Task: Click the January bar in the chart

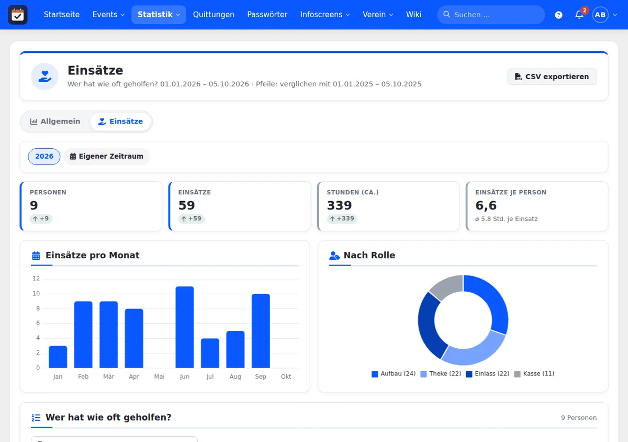Action: click(58, 357)
